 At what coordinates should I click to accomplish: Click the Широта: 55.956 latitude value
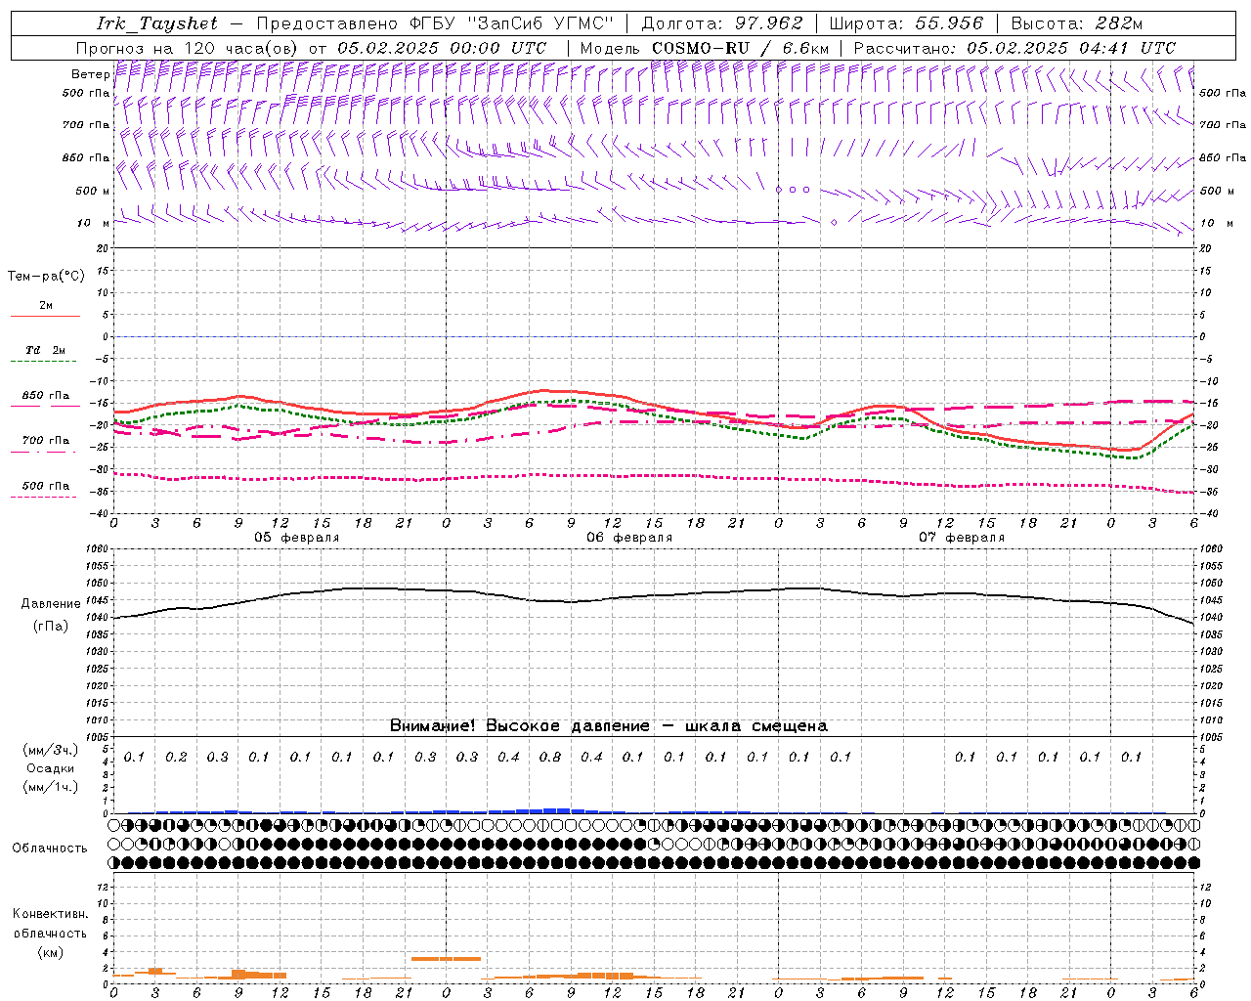(x=906, y=23)
